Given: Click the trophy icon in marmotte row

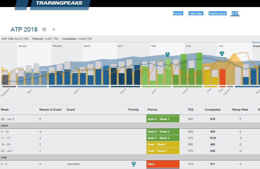Looking at the screenshot, I should coord(134,164).
